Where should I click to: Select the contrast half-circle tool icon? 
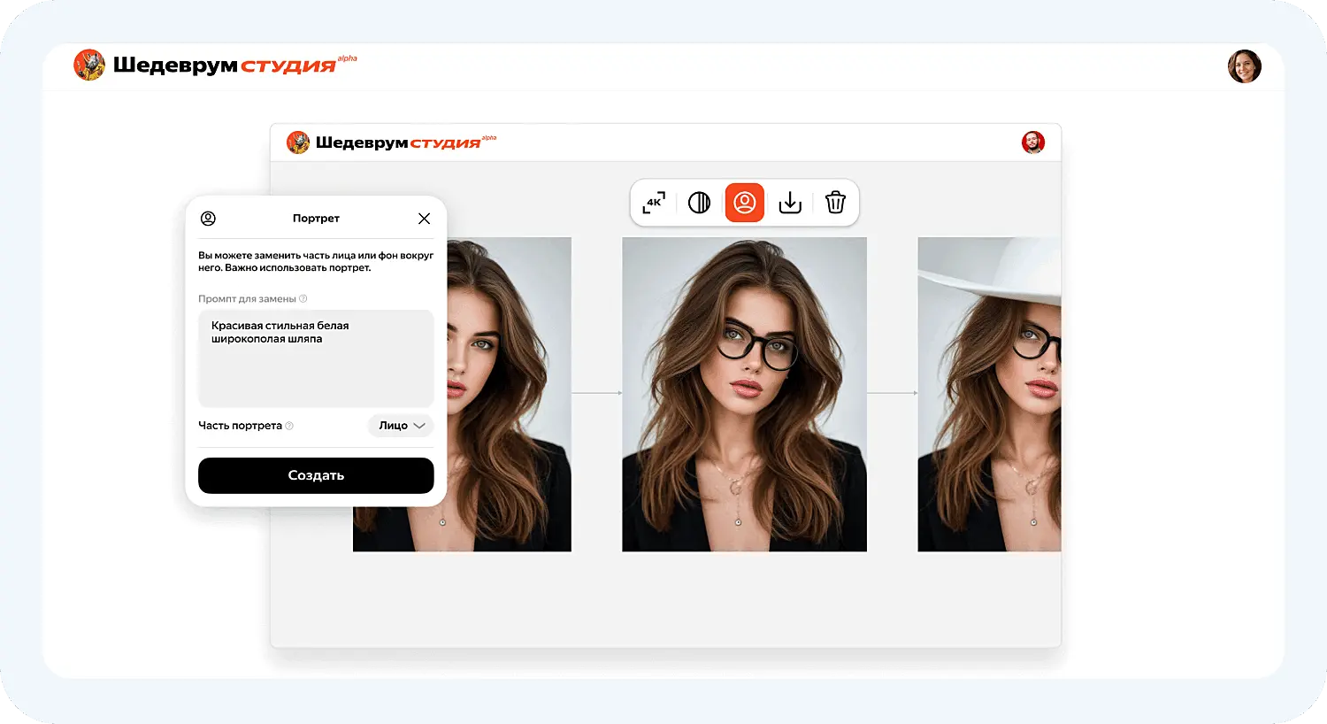[x=699, y=203]
